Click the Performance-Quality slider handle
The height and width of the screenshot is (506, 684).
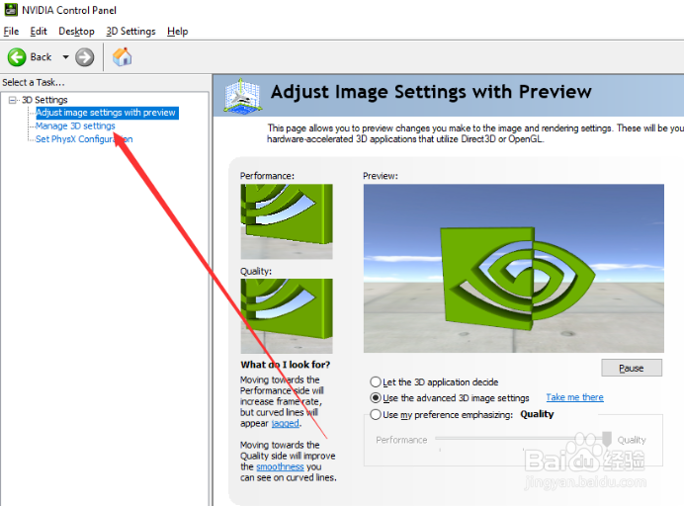point(606,439)
